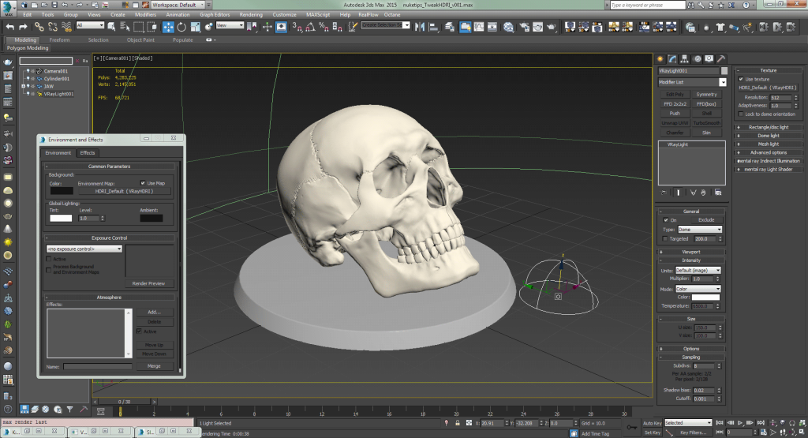Click the white Tint color swatch
Image resolution: width=808 pixels, height=438 pixels.
tap(62, 219)
